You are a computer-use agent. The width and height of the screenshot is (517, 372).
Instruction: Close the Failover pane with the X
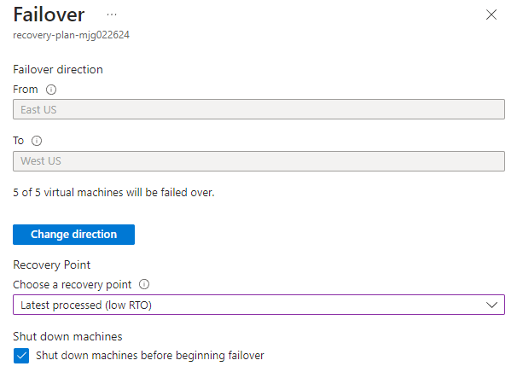[x=491, y=15]
